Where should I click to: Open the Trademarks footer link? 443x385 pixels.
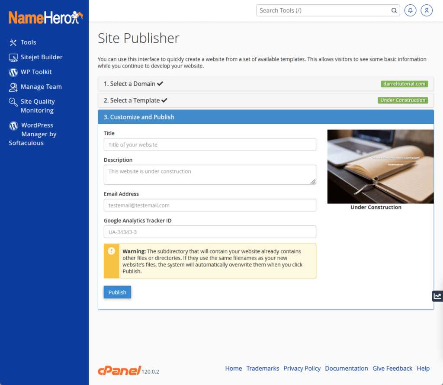coord(263,368)
